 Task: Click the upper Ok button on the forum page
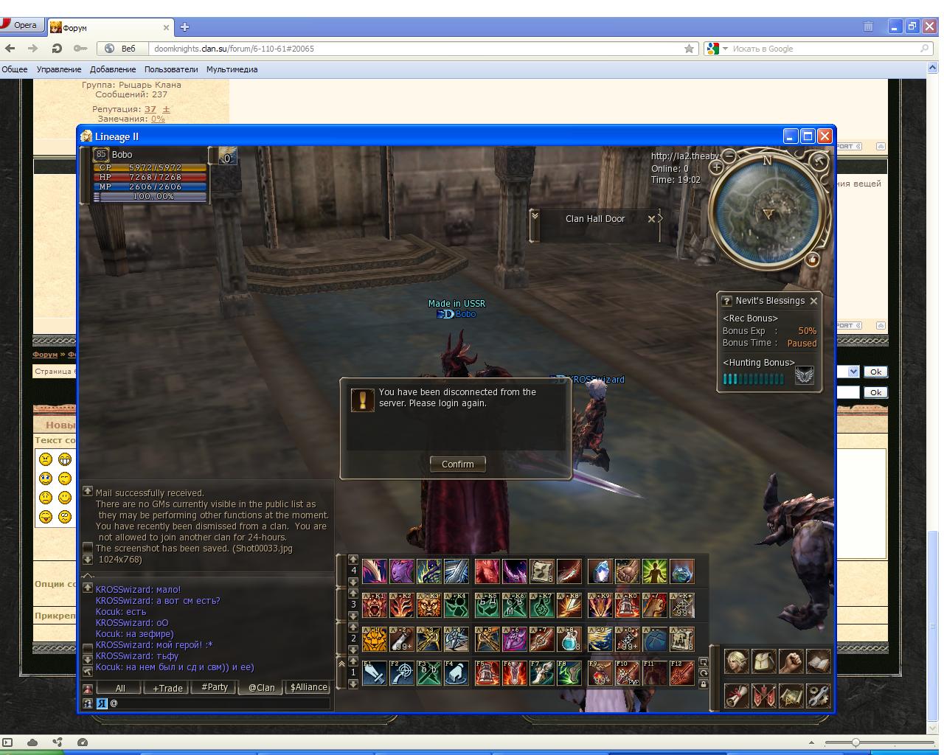tap(875, 372)
